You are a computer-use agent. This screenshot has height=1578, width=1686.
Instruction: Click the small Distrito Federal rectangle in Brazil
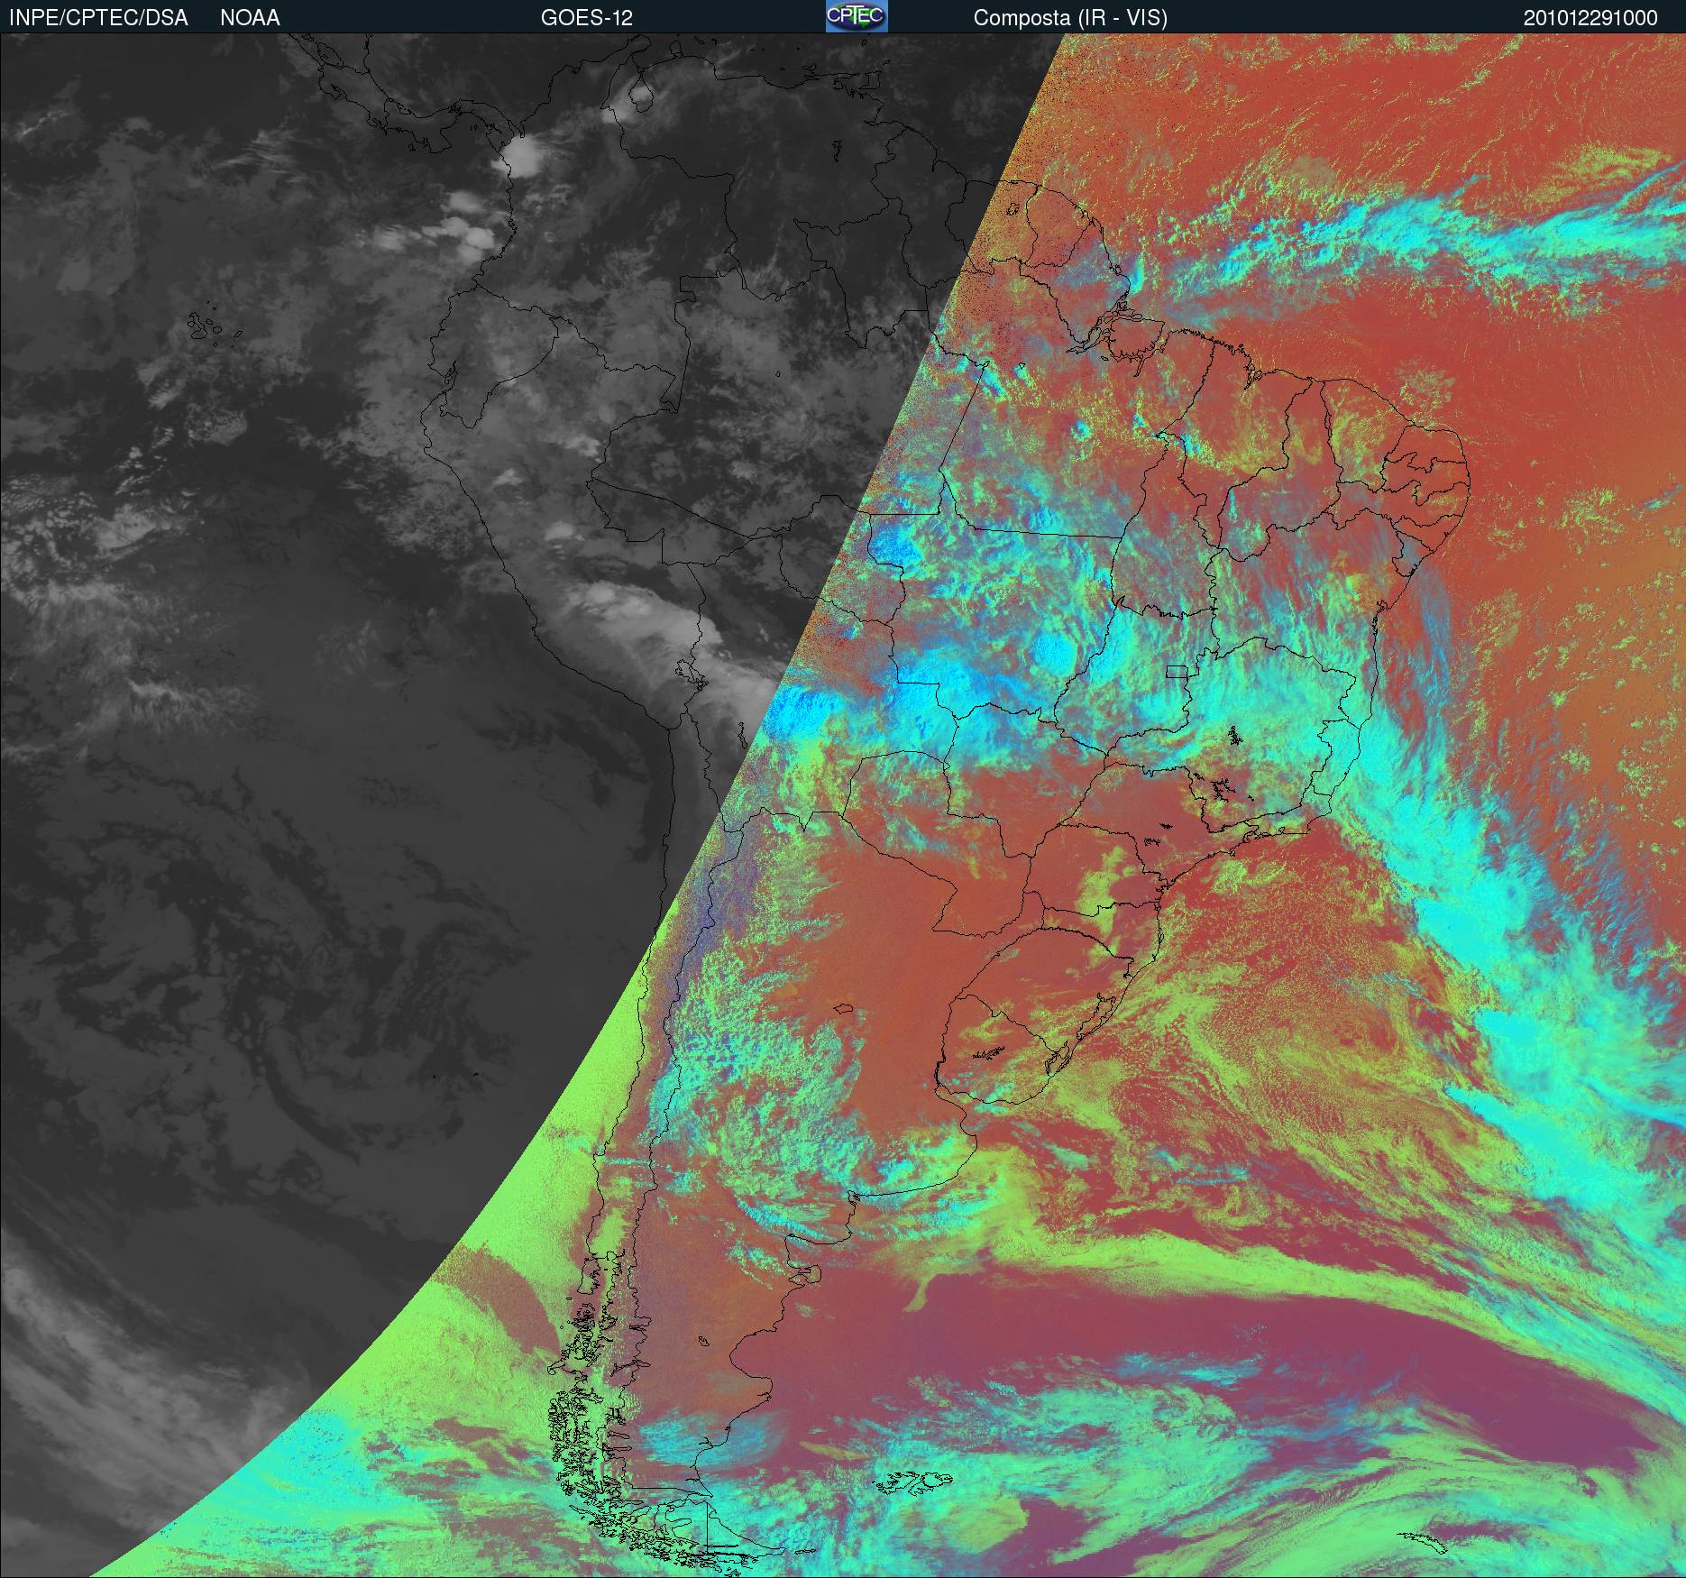tap(1177, 671)
